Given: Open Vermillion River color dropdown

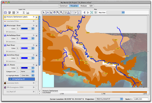Looking at the screenshot, I should point(27,58).
